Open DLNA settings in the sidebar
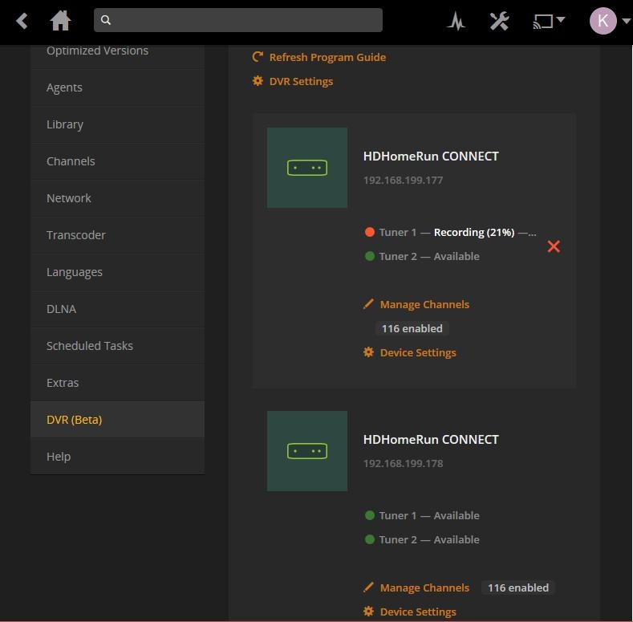This screenshot has height=622, width=633. point(117,309)
